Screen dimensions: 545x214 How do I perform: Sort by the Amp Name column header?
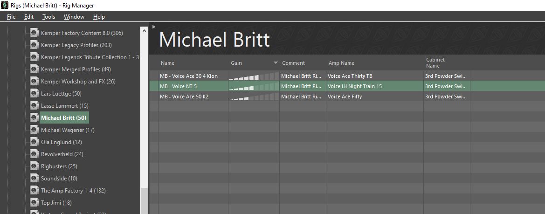[341, 63]
